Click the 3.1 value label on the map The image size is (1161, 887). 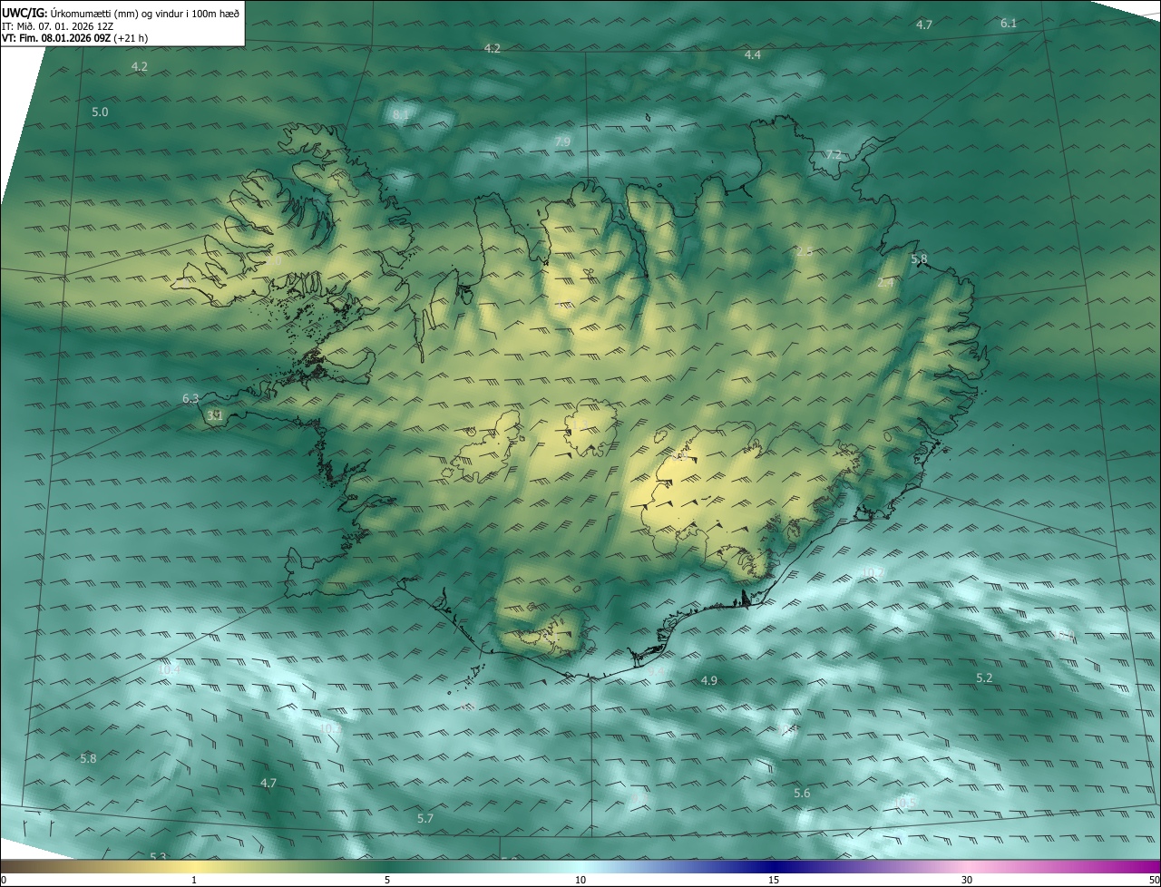pos(215,415)
